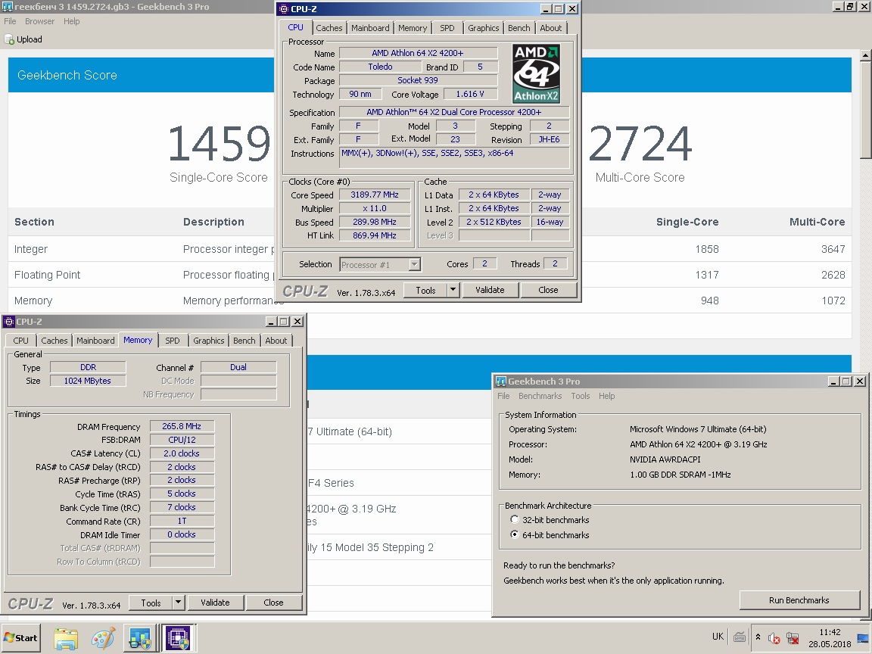Click the CAS# Latency 2.0 clocks value
The width and height of the screenshot is (872, 654).
pos(182,453)
